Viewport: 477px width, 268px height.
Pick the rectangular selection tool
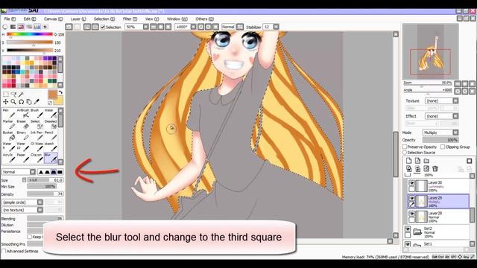[5, 95]
